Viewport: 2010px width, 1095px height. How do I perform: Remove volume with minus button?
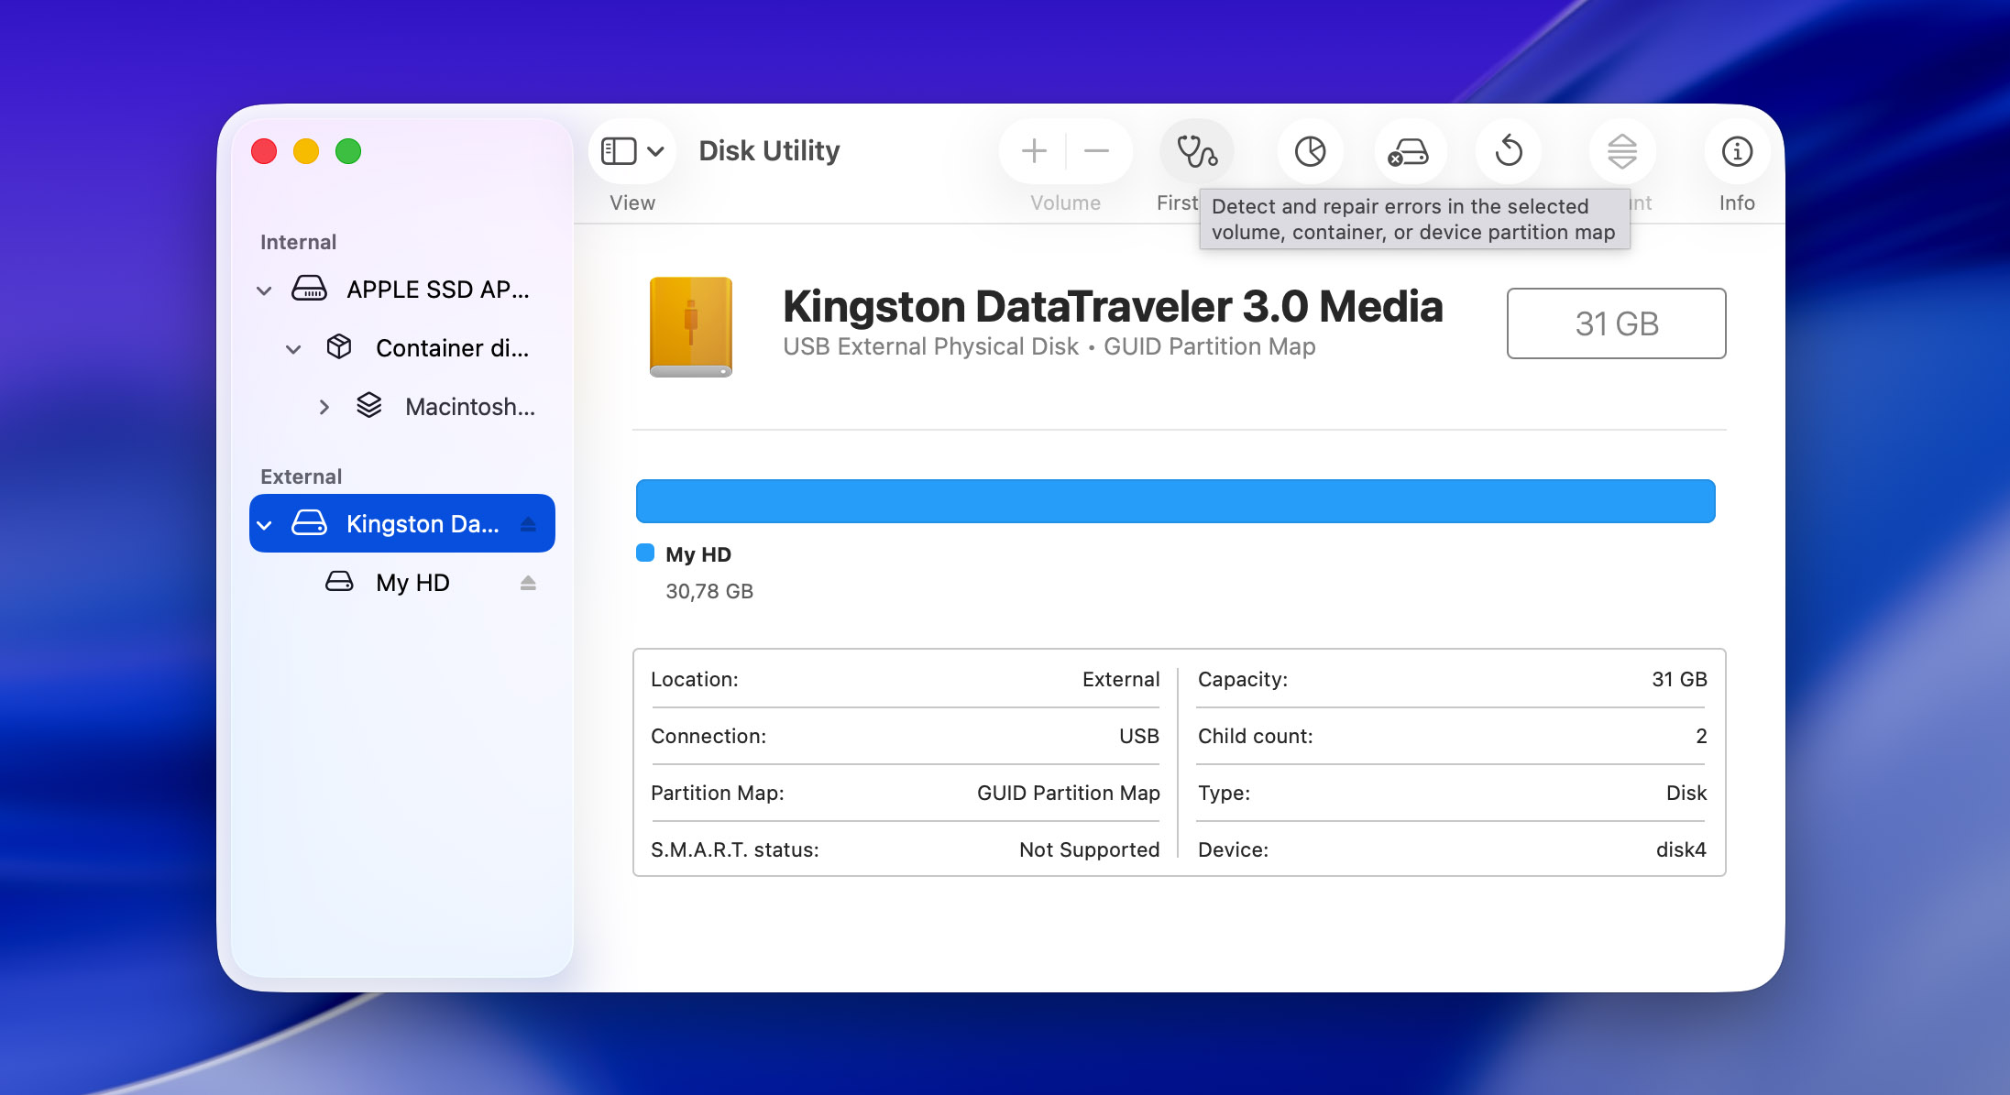tap(1096, 151)
